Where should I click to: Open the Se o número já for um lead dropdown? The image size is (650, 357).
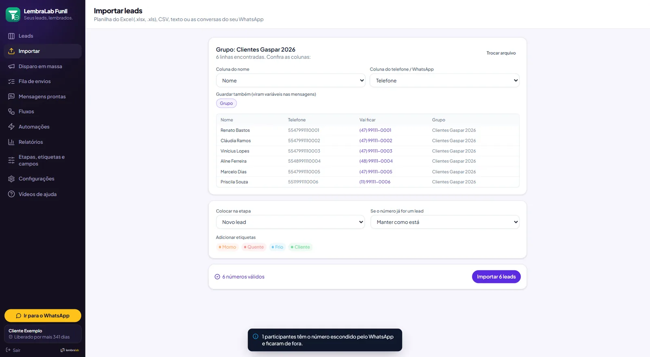(445, 222)
